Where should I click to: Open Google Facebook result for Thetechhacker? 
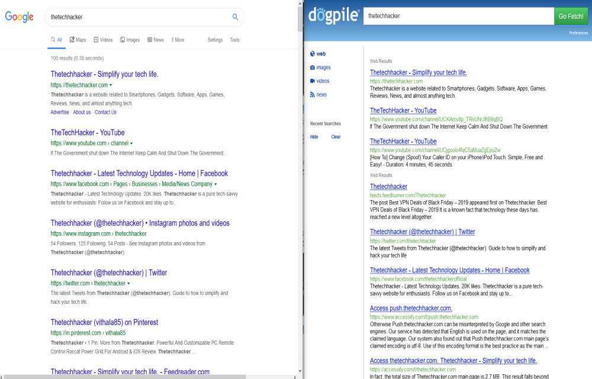(139, 174)
